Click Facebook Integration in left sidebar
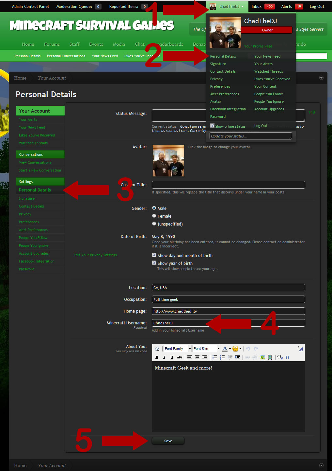 point(37,261)
